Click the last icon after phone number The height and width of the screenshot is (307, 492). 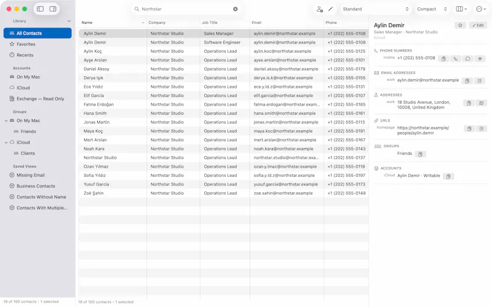pos(480,59)
